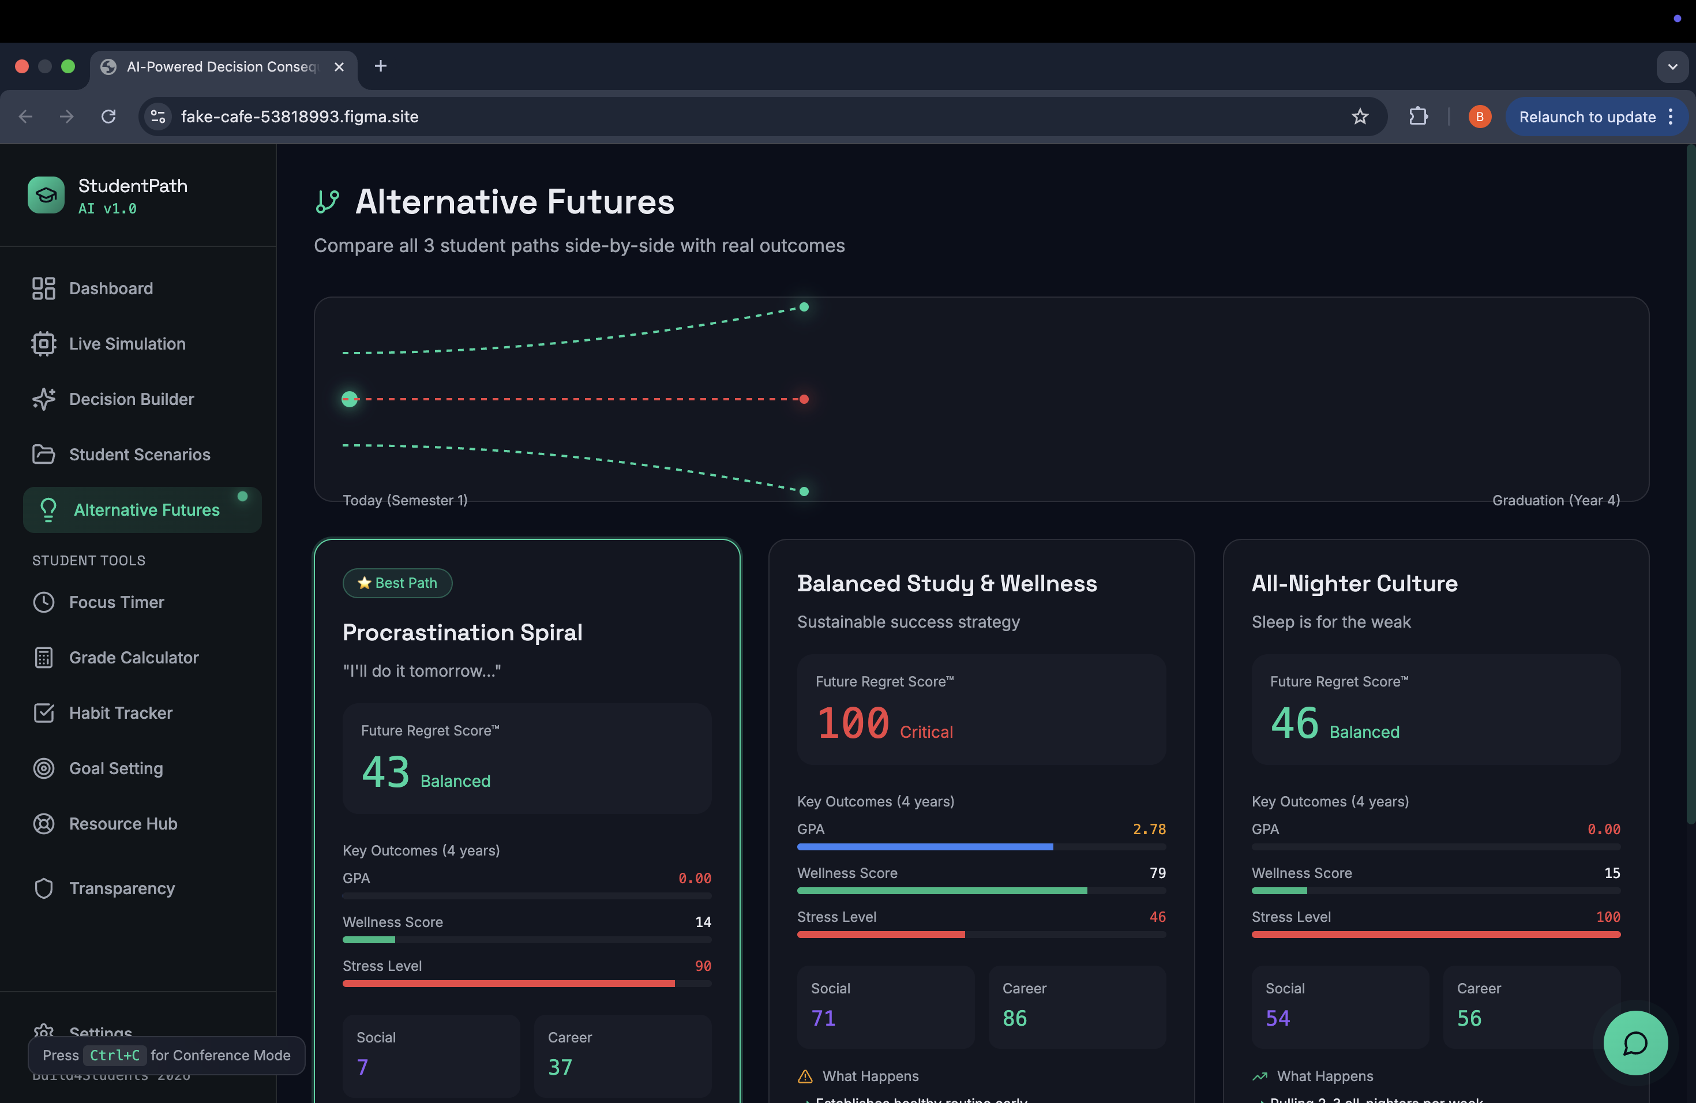
Task: Open Student Scenarios in the sidebar
Action: tap(139, 455)
